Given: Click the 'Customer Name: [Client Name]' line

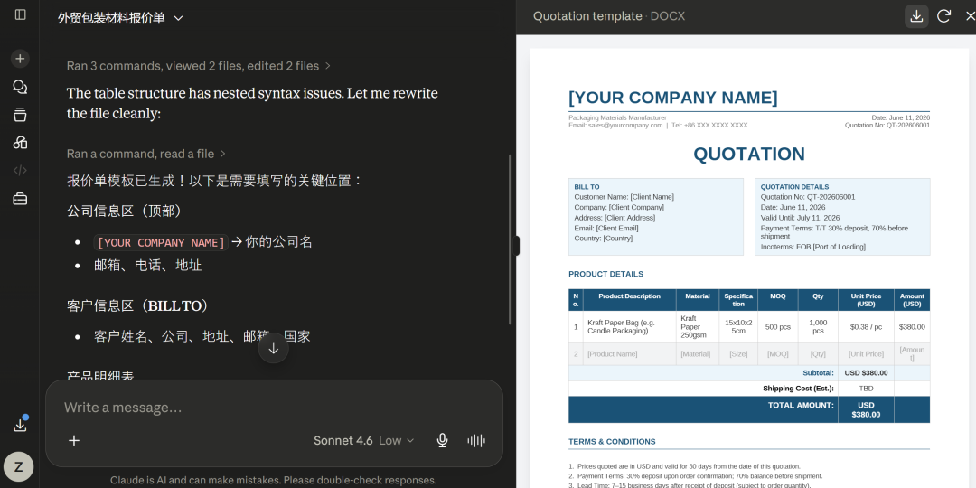Looking at the screenshot, I should click(624, 197).
